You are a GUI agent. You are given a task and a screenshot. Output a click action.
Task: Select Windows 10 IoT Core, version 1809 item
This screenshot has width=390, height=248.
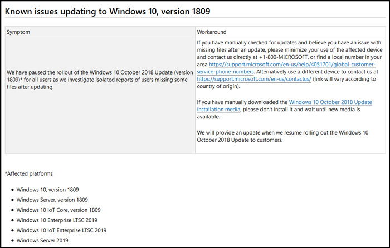point(58,210)
